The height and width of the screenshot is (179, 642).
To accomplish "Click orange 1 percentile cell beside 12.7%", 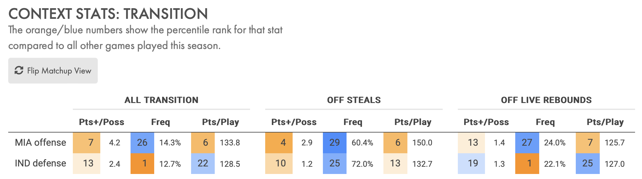I will (x=142, y=163).
